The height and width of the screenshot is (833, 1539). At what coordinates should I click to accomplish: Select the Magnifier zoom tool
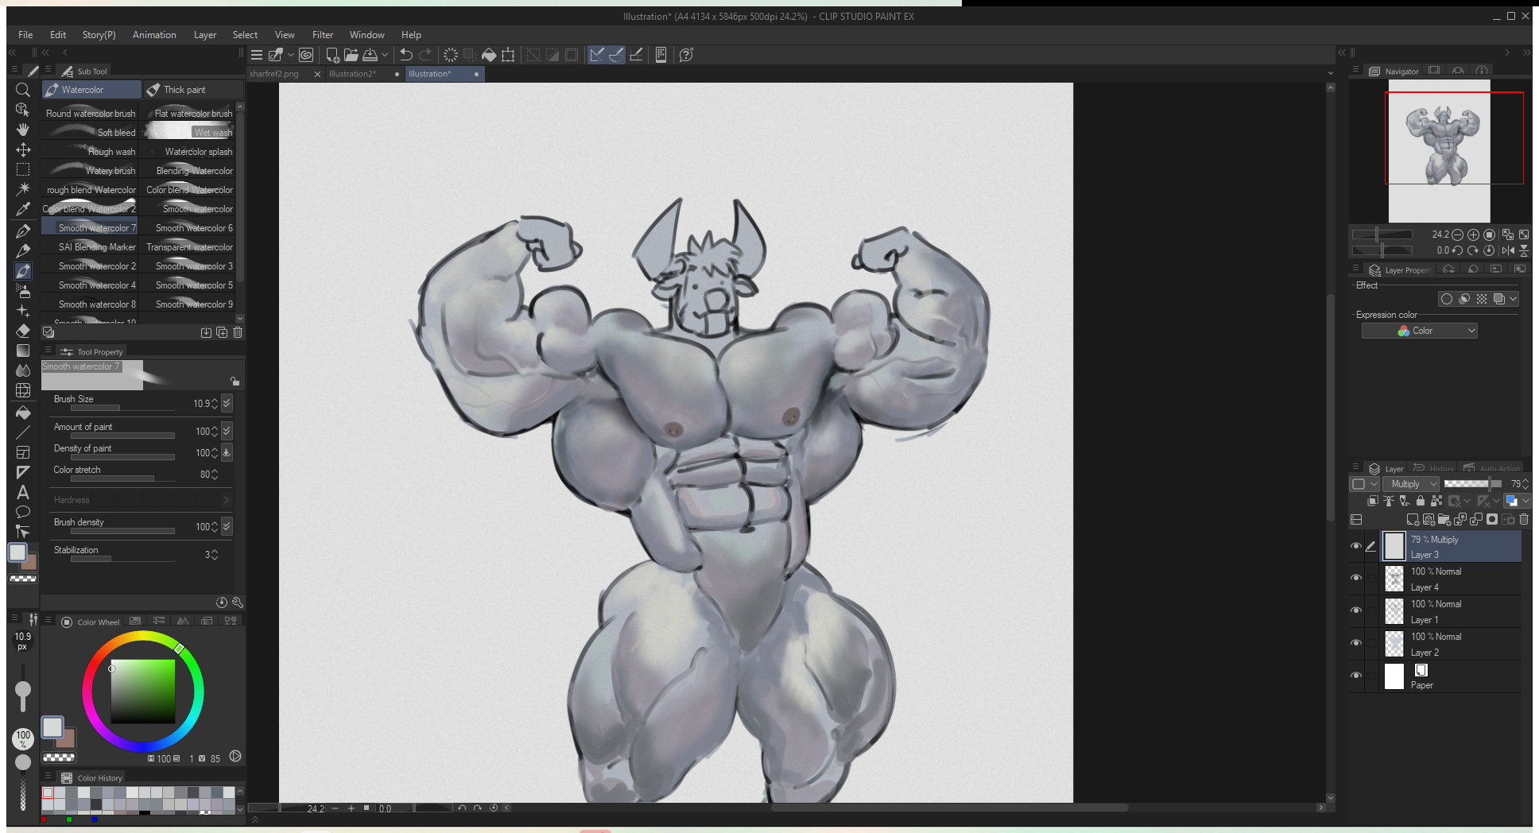pos(23,90)
